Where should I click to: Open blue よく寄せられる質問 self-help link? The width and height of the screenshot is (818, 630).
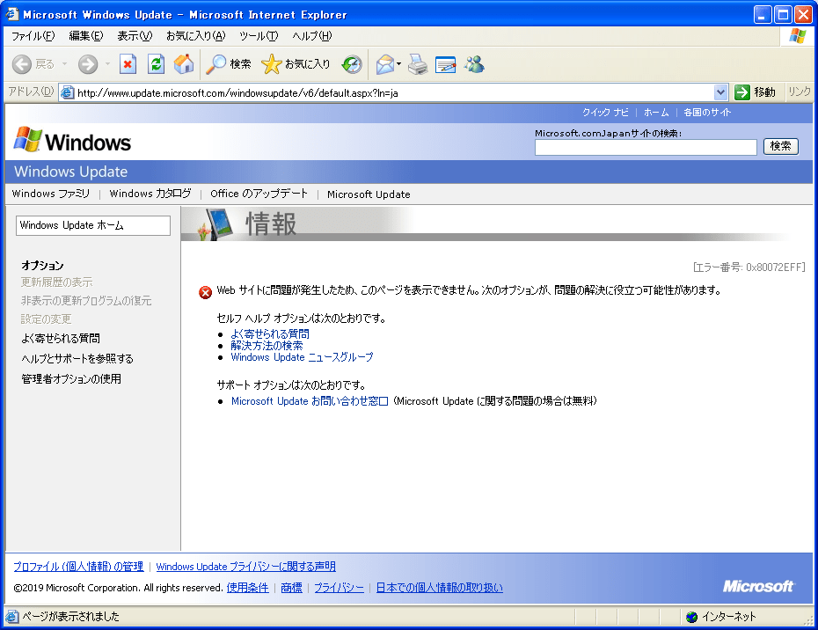coord(270,334)
